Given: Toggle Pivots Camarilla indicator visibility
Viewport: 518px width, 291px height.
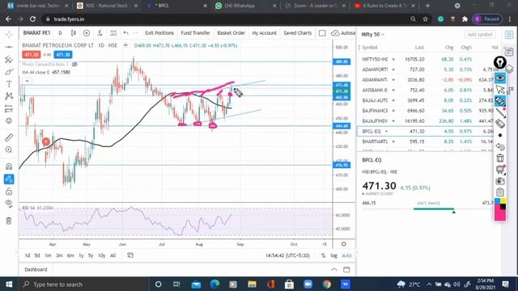Looking at the screenshot, I should pyautogui.click(x=75, y=65).
